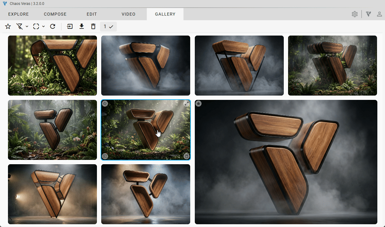Click the Chaos V logo icon at top right
This screenshot has width=385, height=227.
click(368, 14)
